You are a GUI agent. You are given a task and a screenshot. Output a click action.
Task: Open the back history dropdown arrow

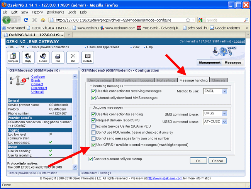(x=19, y=20)
